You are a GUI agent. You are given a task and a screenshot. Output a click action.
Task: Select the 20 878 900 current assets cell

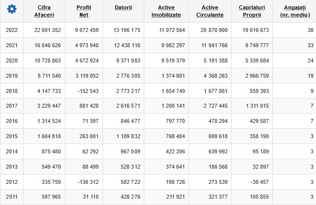(214, 30)
